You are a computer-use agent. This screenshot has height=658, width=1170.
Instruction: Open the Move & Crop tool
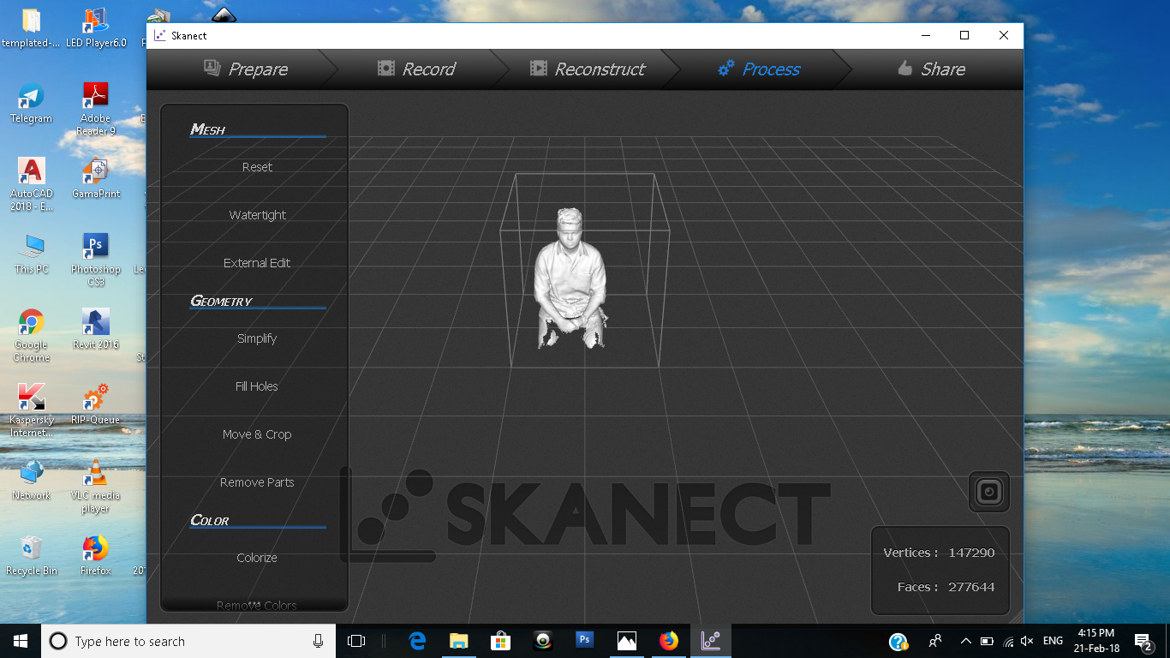click(x=257, y=434)
